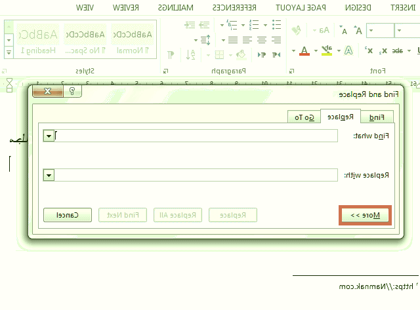
Task: Click the Sort A-Z icon
Action: (x=190, y=55)
